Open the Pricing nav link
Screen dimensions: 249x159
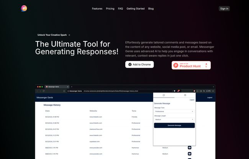pyautogui.click(x=110, y=8)
